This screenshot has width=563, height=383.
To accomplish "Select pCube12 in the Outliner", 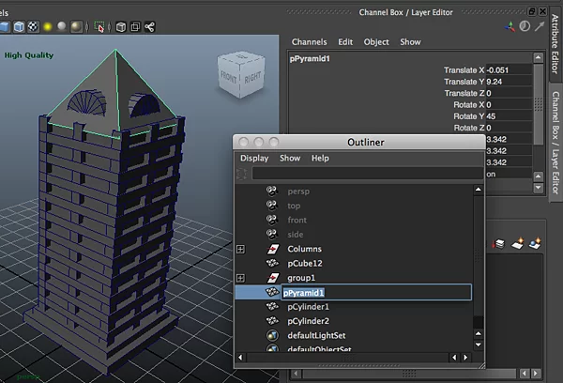I will tap(304, 264).
